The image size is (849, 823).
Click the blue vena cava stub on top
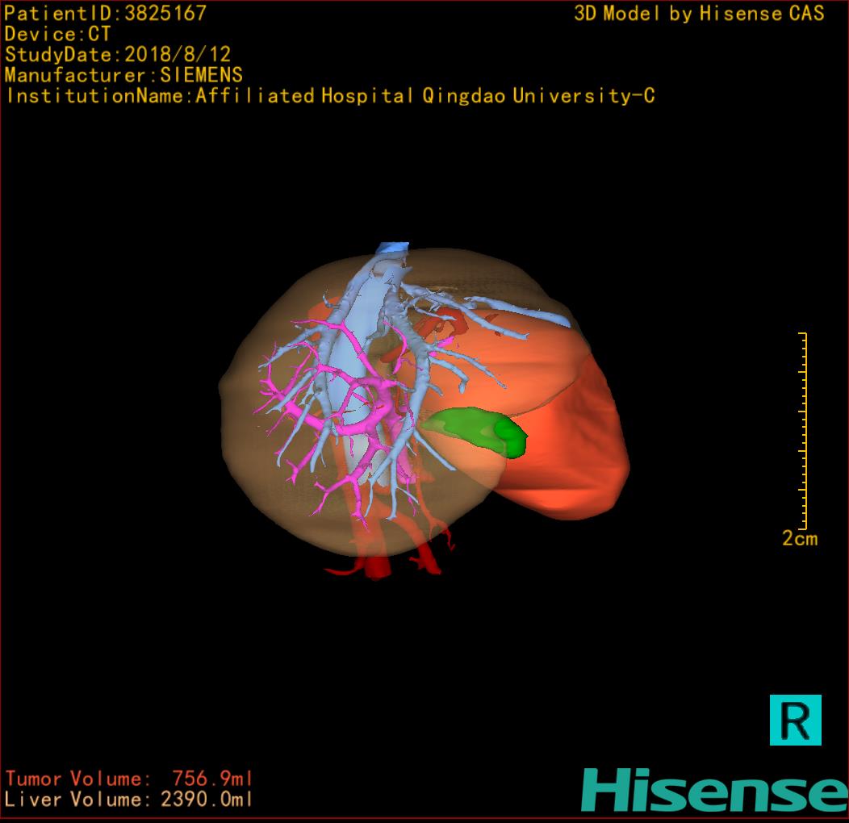pos(394,248)
